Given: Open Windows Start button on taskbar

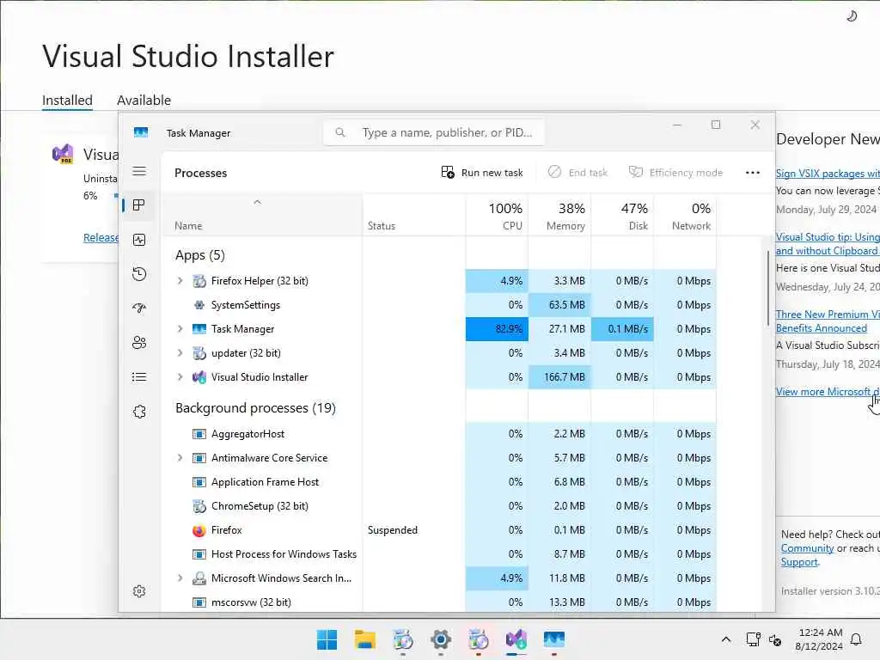Looking at the screenshot, I should click(x=327, y=639).
